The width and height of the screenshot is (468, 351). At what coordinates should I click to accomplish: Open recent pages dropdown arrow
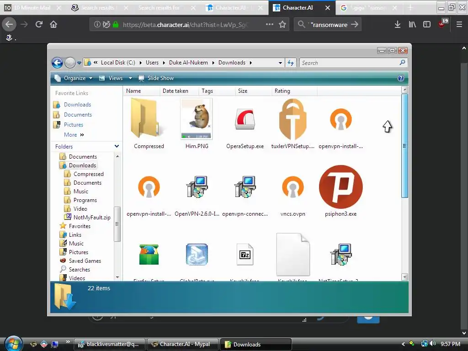coord(79,63)
